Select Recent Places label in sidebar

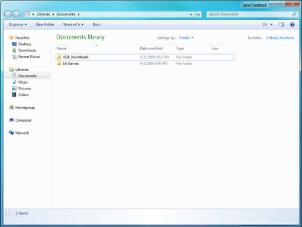pos(29,57)
